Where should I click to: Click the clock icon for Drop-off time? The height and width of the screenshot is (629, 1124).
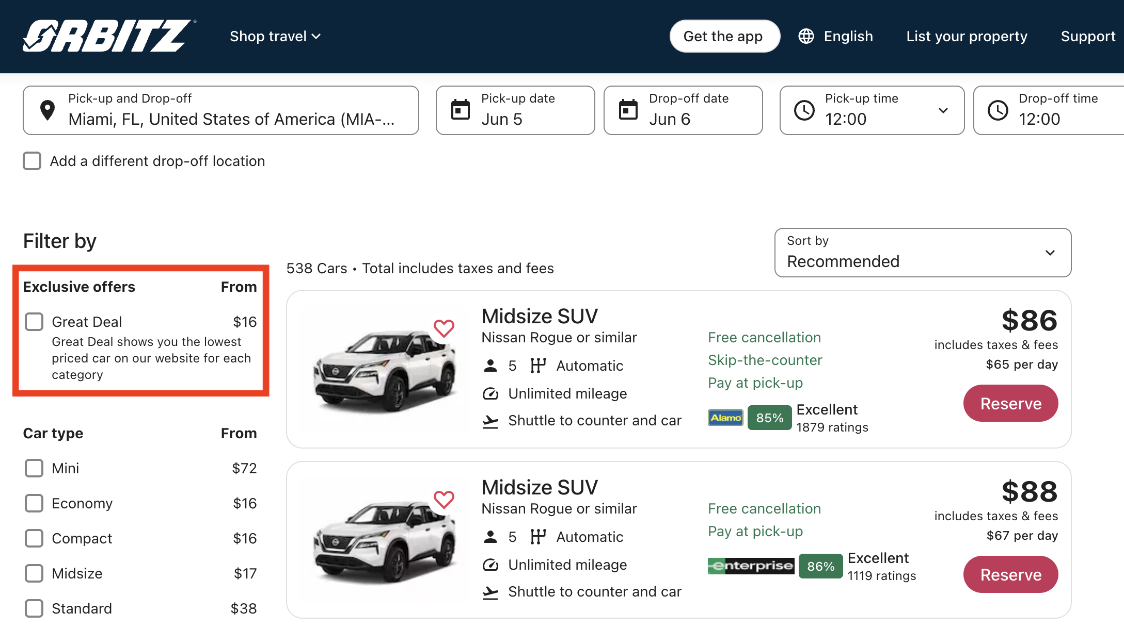click(998, 110)
